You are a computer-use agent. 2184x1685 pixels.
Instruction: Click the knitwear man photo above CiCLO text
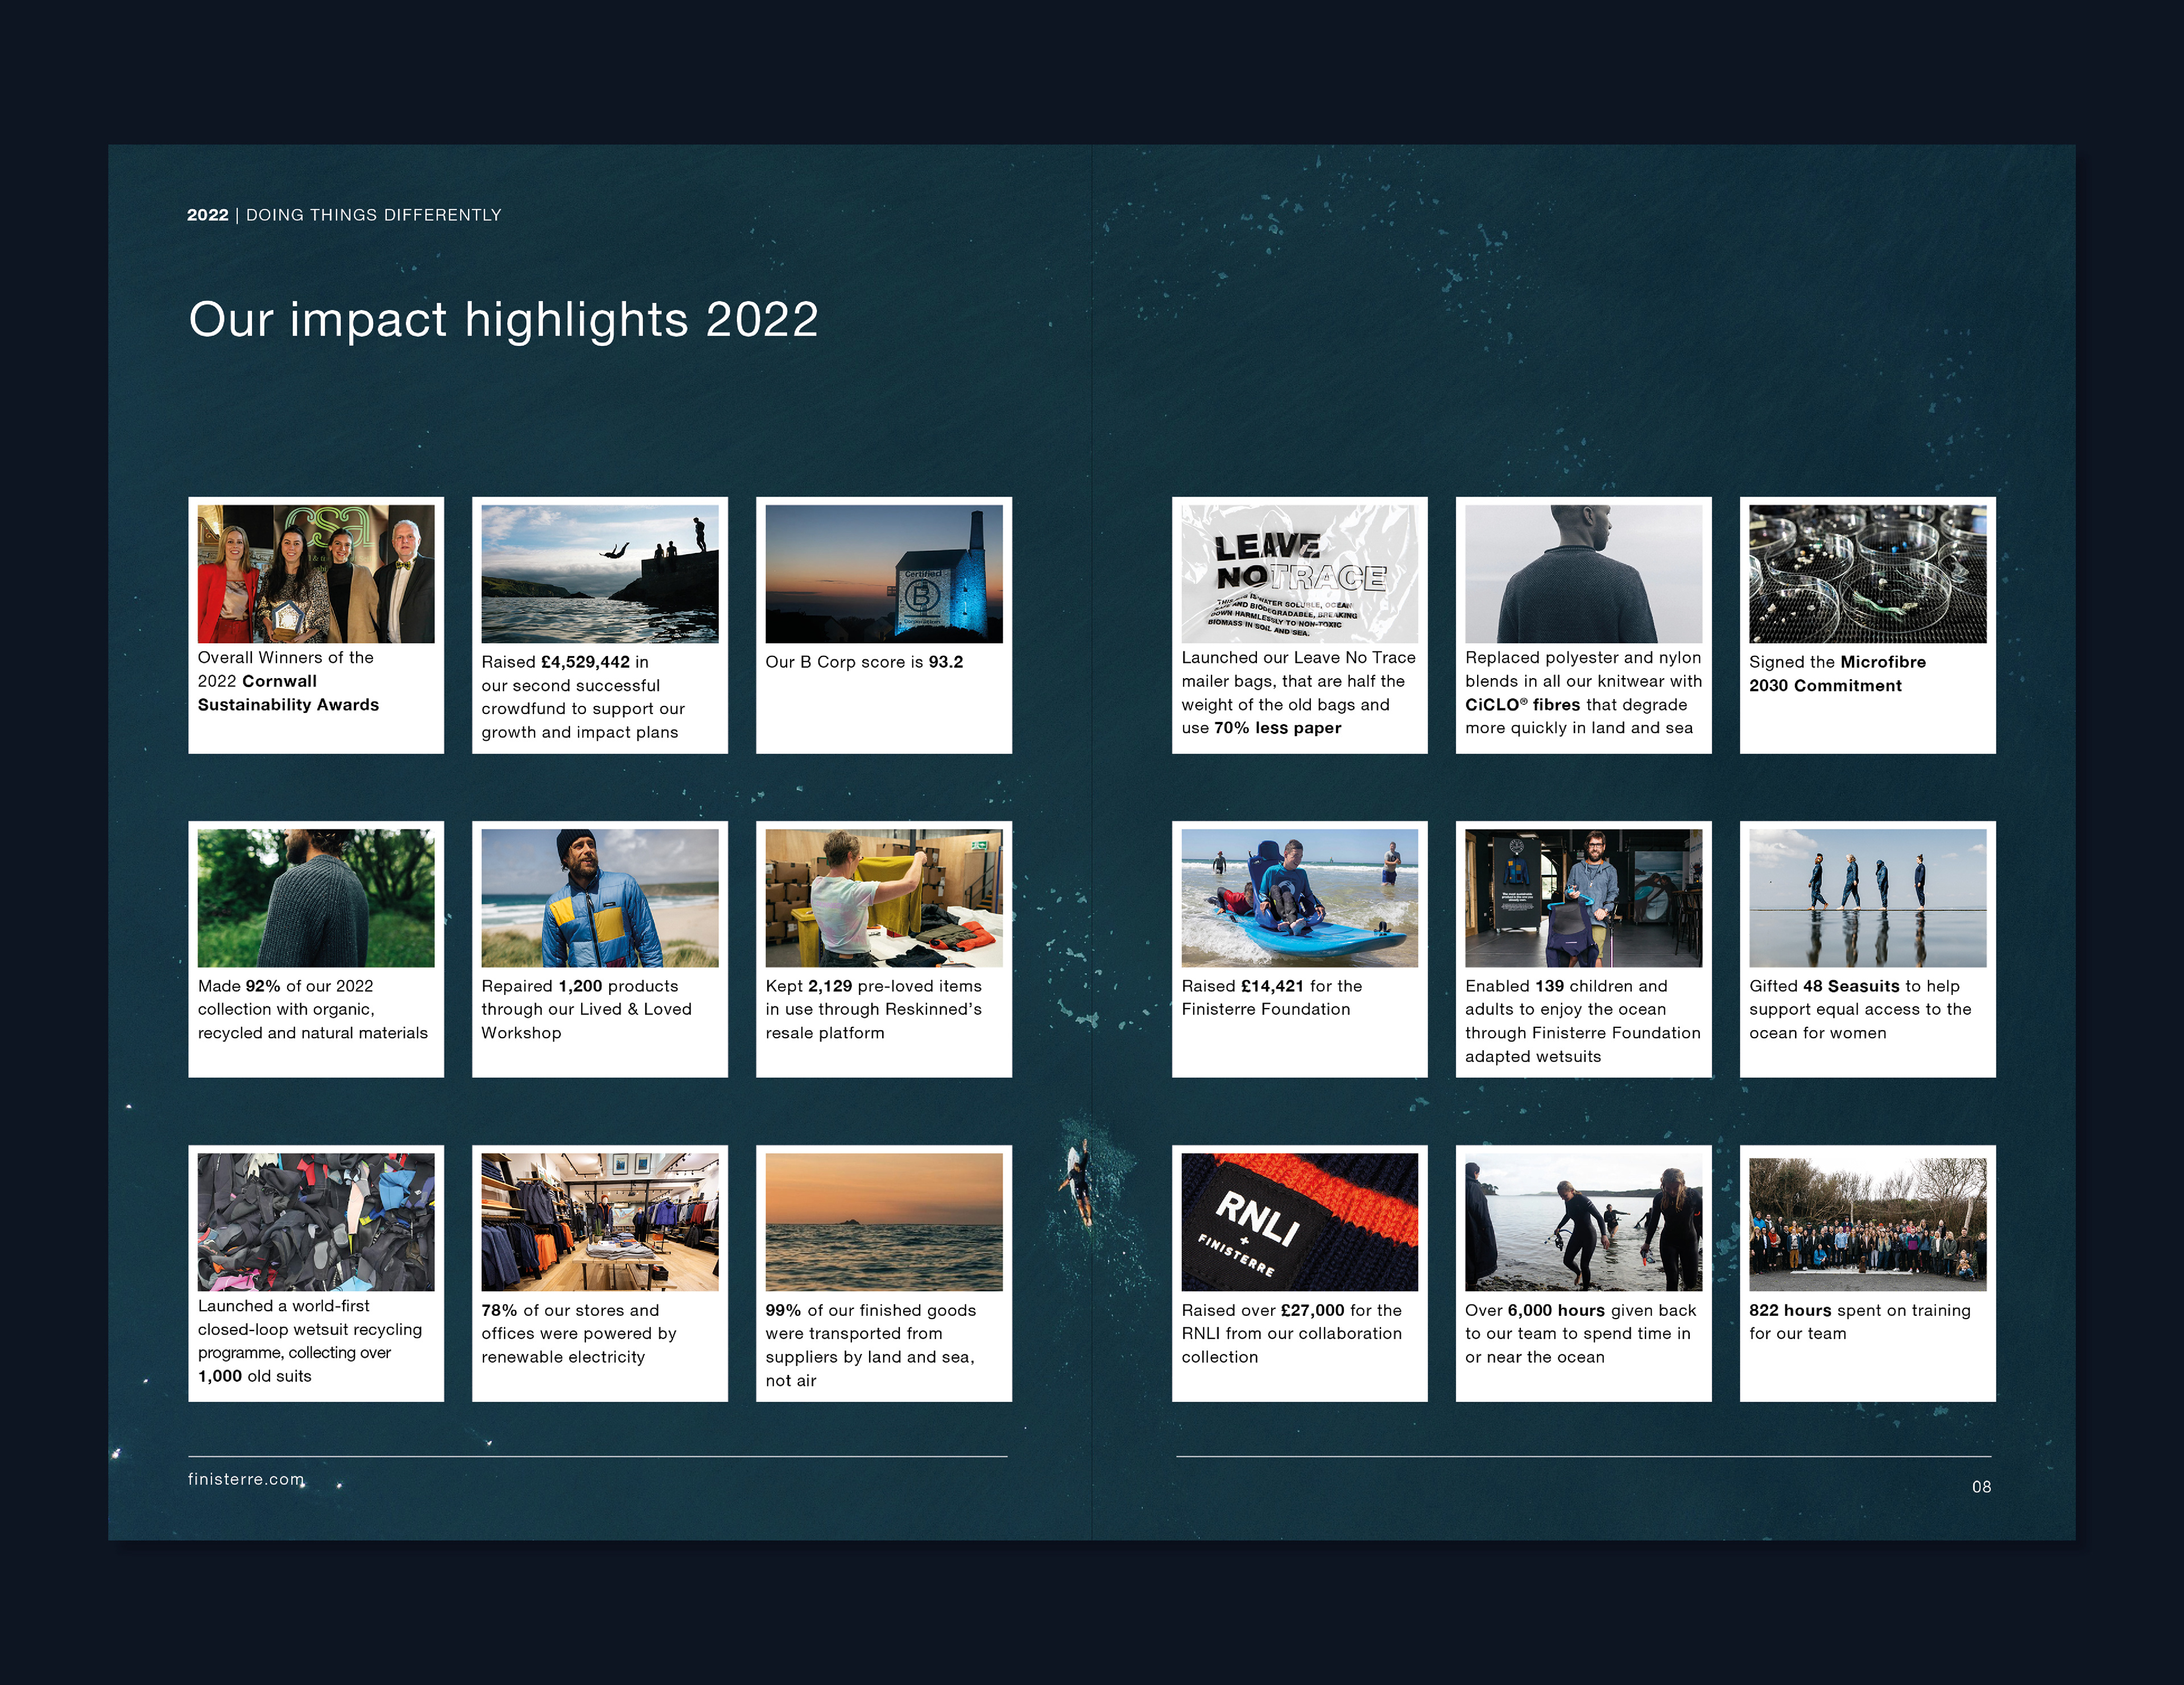coord(1584,573)
